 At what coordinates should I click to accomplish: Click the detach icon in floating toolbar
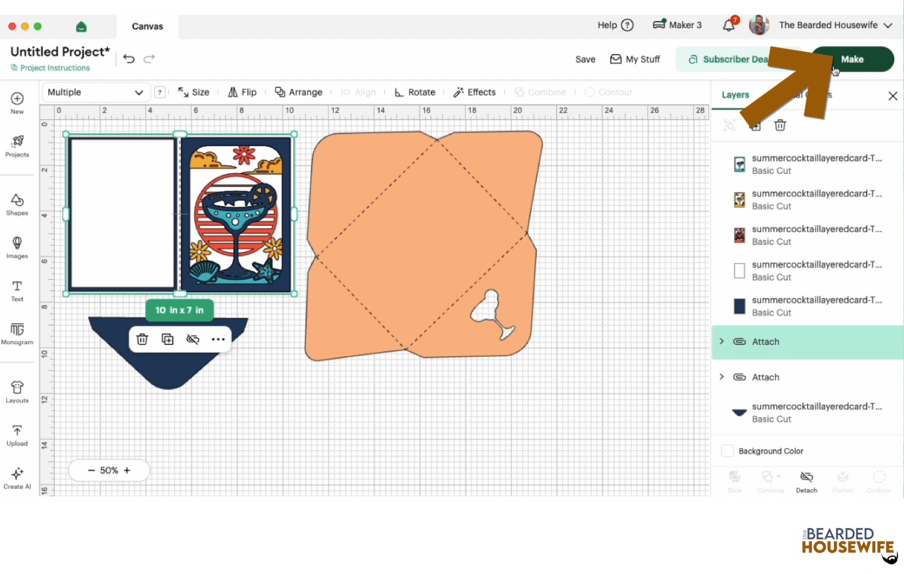[x=193, y=339]
